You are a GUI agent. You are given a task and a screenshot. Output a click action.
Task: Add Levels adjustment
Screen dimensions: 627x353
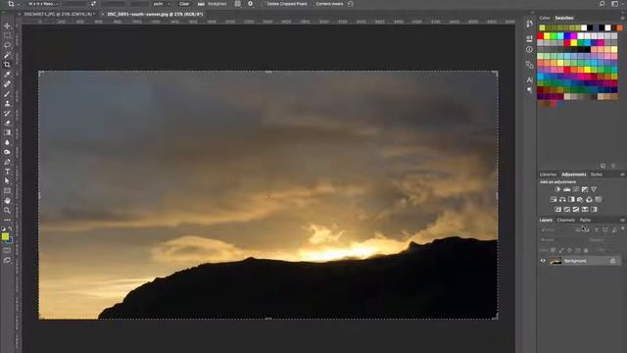(x=566, y=189)
